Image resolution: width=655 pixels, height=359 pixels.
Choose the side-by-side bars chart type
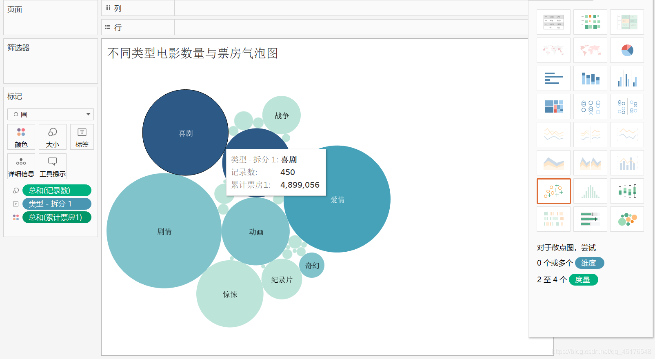pyautogui.click(x=627, y=78)
